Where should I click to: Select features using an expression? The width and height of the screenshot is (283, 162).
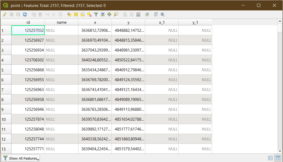69,14
